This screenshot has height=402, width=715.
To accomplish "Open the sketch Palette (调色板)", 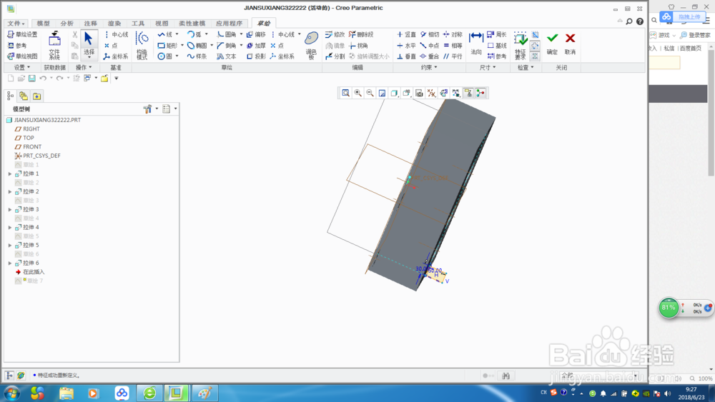I will click(x=312, y=46).
